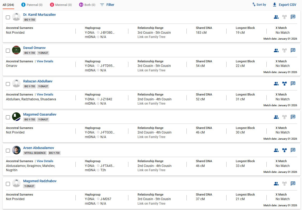This screenshot has height=210, width=302.
Task: Open in-common-with icon for Davud Omarov
Action: (x=276, y=50)
